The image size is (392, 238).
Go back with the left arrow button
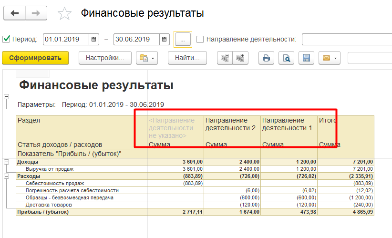pos(14,13)
